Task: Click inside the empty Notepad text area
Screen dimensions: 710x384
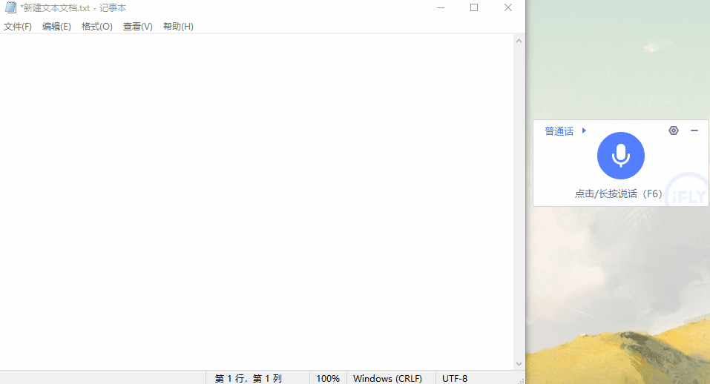Action: coord(256,200)
